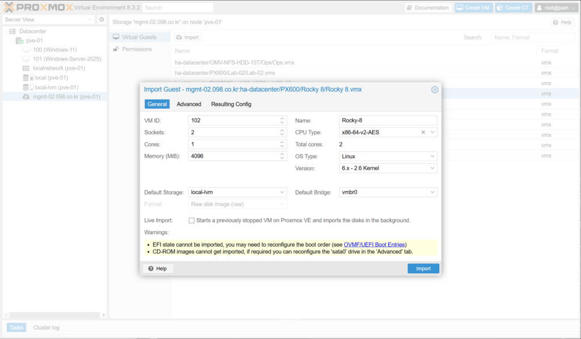The image size is (581, 339).
Task: Enable the Live Import checkbox
Action: 191,221
